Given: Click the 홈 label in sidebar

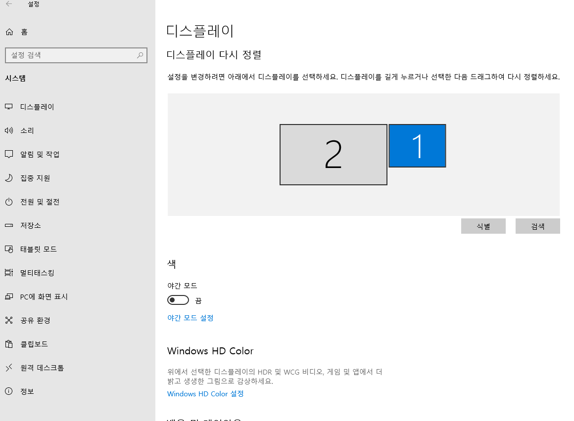Looking at the screenshot, I should (24, 32).
